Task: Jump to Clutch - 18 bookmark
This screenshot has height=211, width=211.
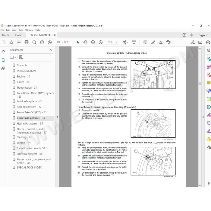Action: tap(23, 82)
